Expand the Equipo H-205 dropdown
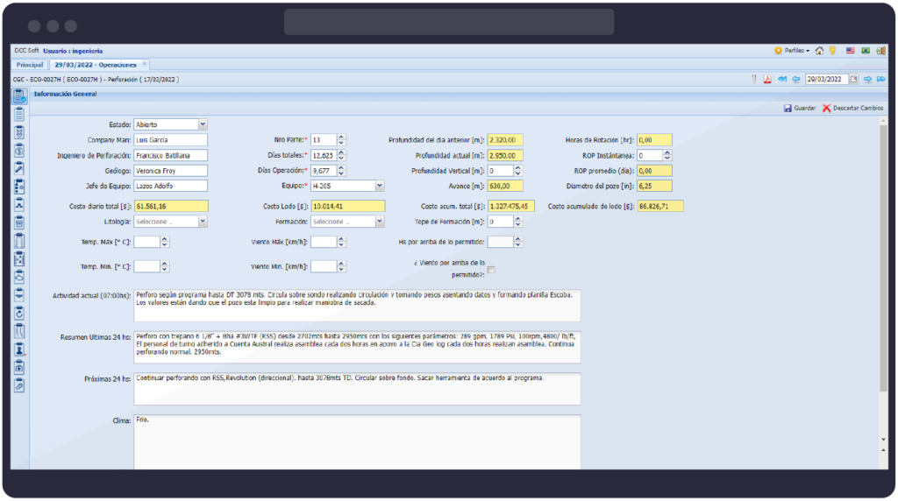 379,186
